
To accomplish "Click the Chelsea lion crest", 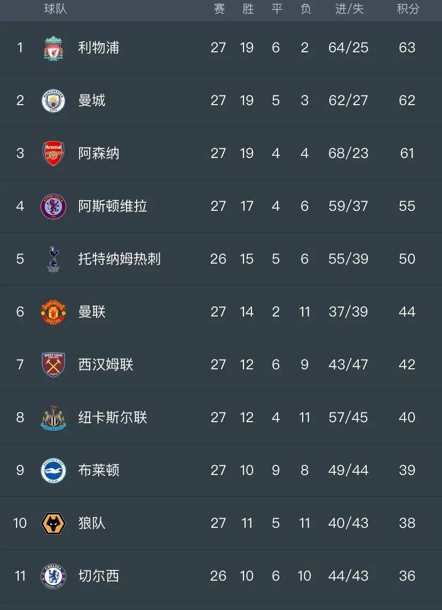I will [53, 576].
